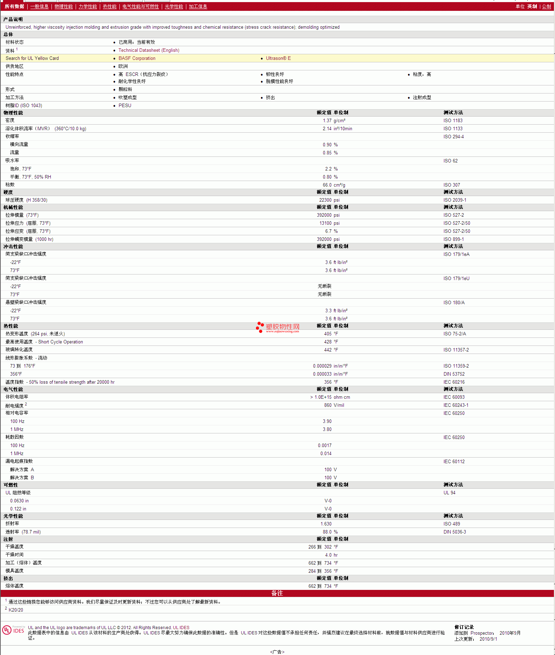Select the 英制 unit option
This screenshot has width=555, height=655.
(x=532, y=6)
